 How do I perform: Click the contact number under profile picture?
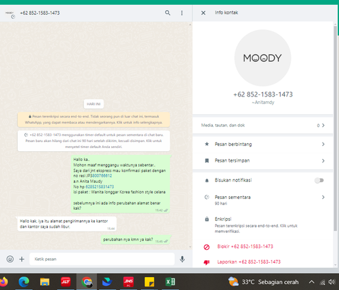tap(263, 94)
